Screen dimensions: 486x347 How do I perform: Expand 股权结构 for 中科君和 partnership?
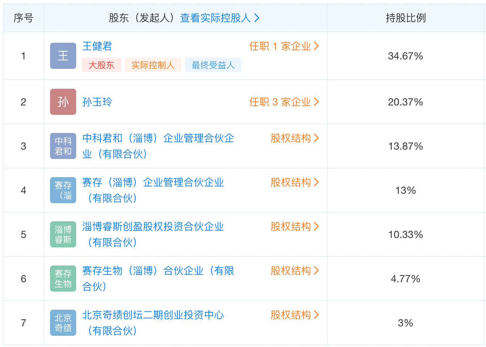295,138
